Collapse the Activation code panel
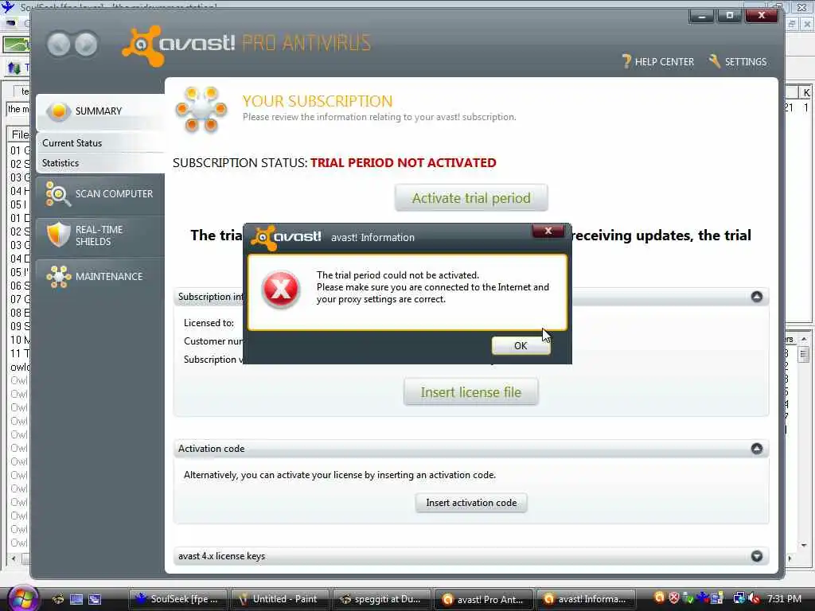815x611 pixels. (x=757, y=449)
